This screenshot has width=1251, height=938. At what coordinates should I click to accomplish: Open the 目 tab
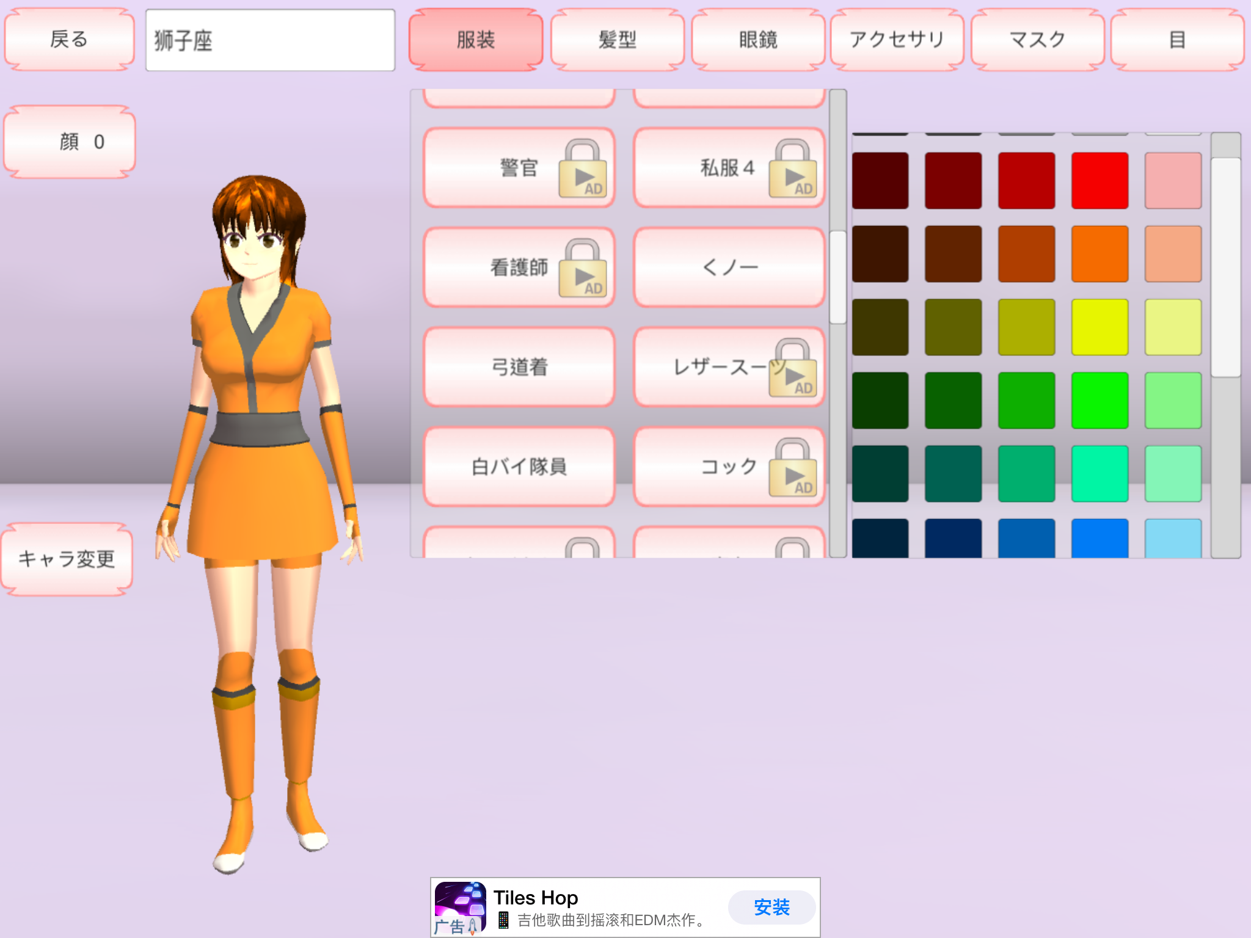pos(1177,40)
